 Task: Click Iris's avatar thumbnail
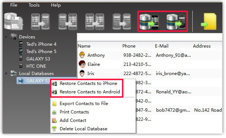(82, 73)
